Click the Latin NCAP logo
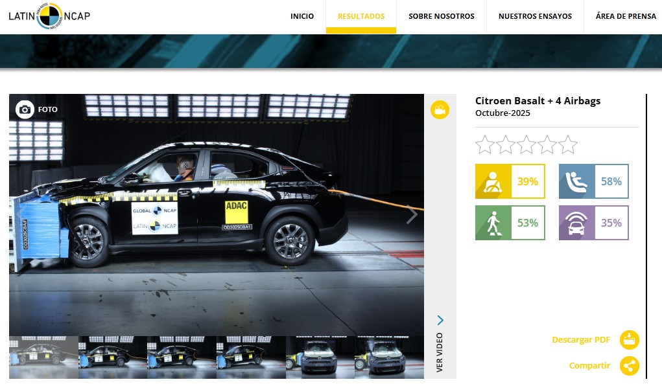662x384 pixels. coord(49,16)
